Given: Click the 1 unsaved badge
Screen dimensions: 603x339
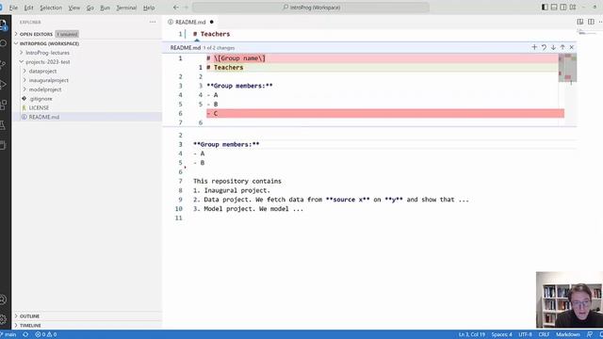Looking at the screenshot, I should click(x=67, y=34).
